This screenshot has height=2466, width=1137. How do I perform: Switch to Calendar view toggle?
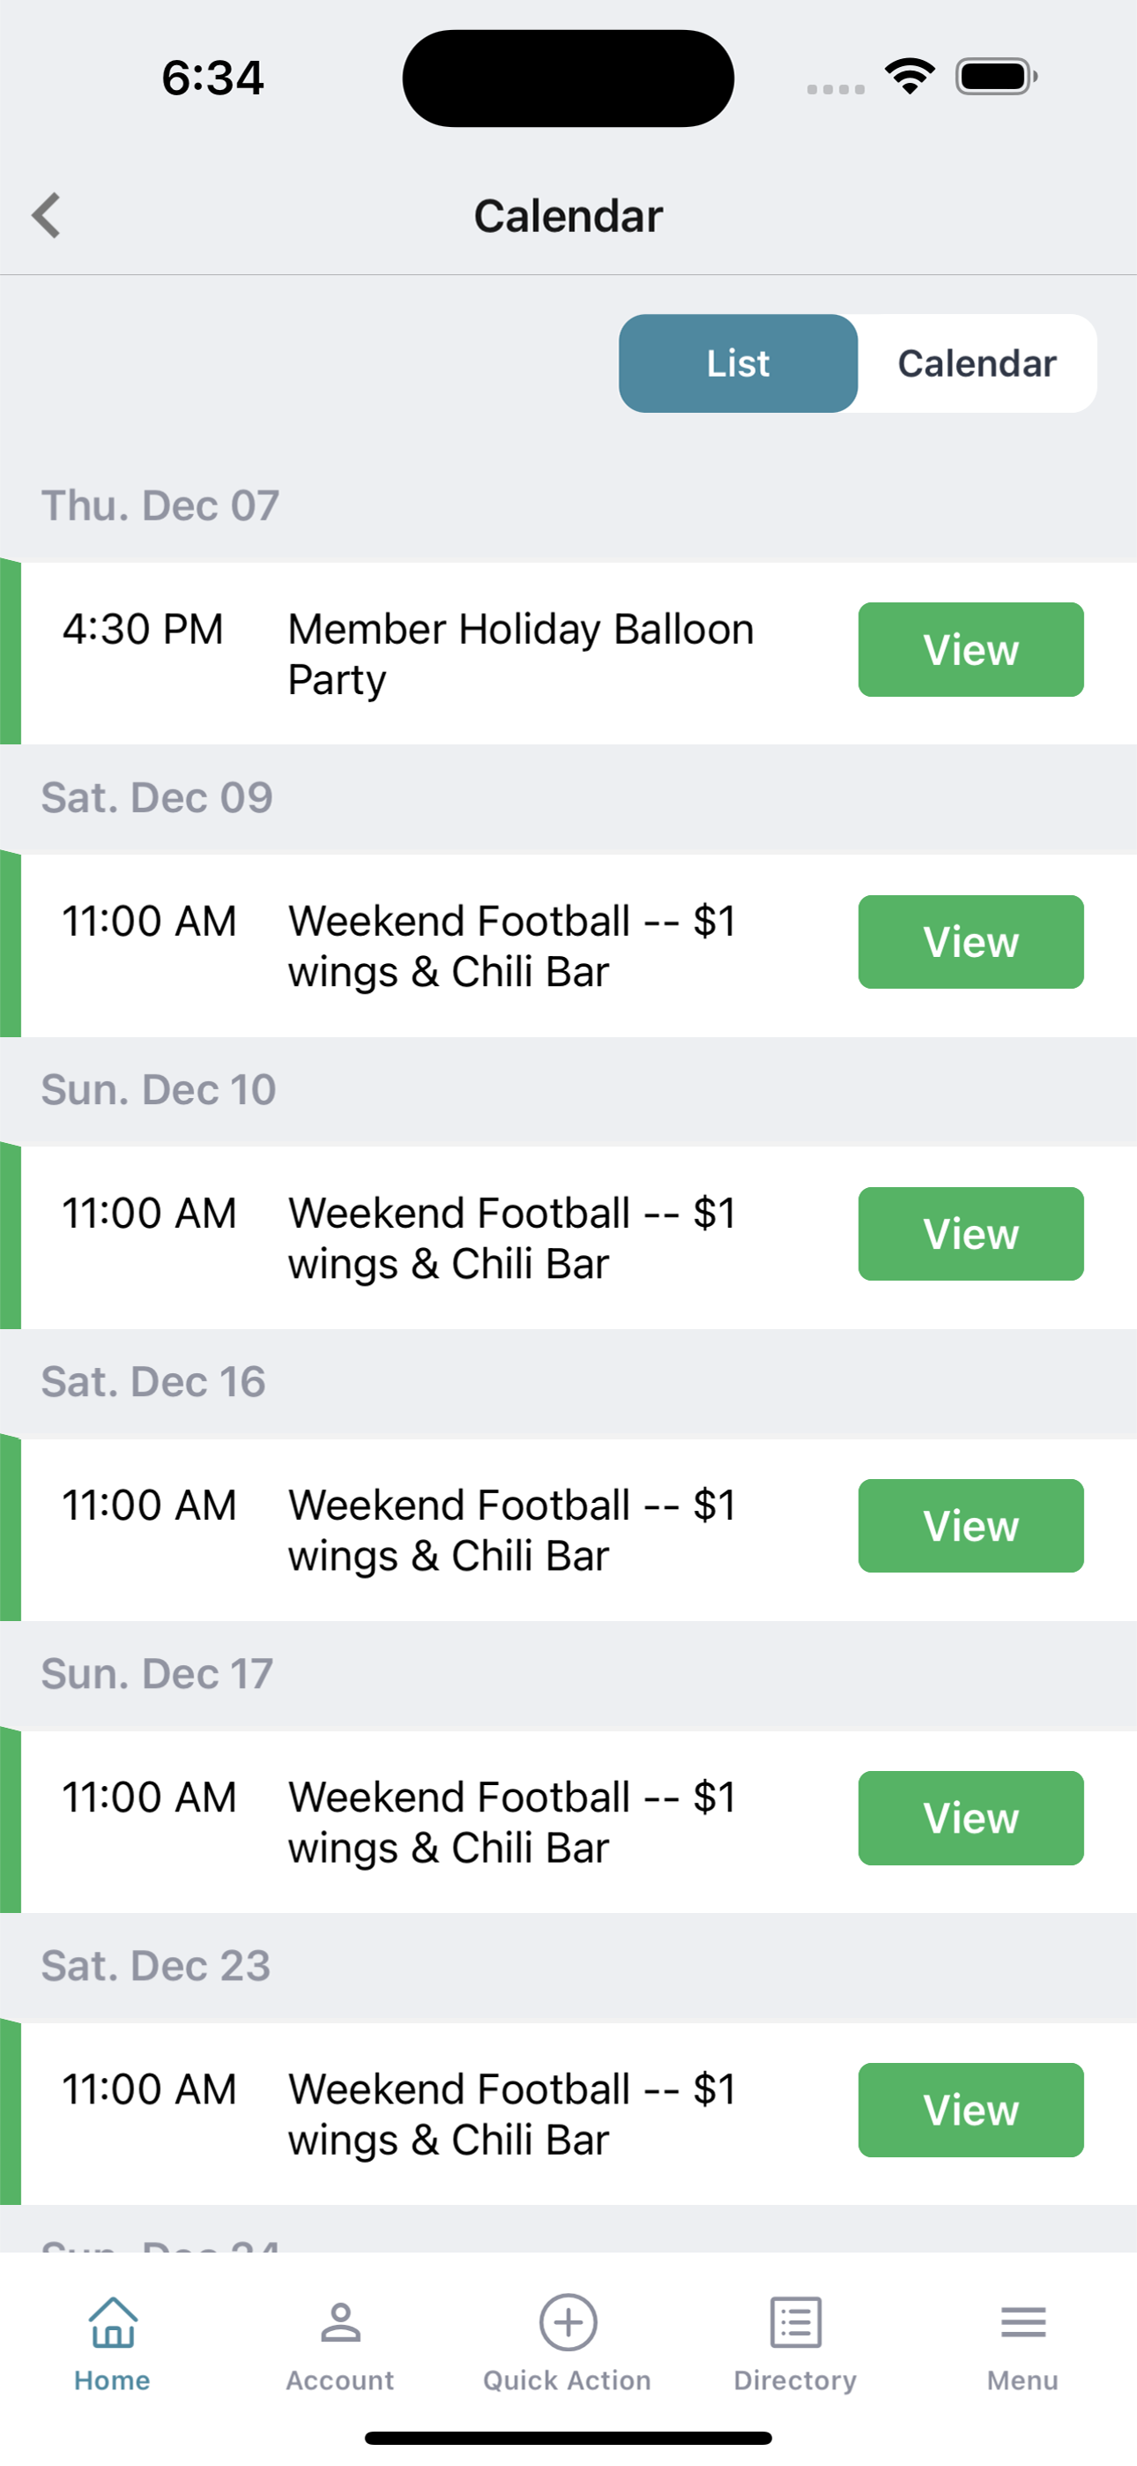pos(977,363)
